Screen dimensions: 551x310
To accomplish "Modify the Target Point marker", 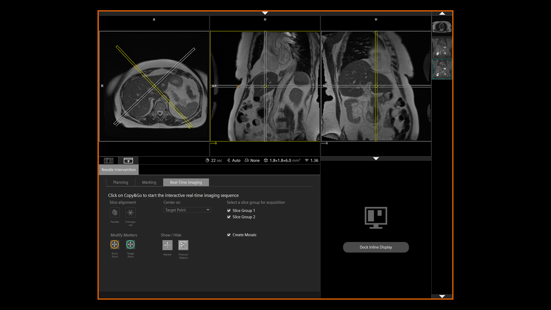I will 130,244.
